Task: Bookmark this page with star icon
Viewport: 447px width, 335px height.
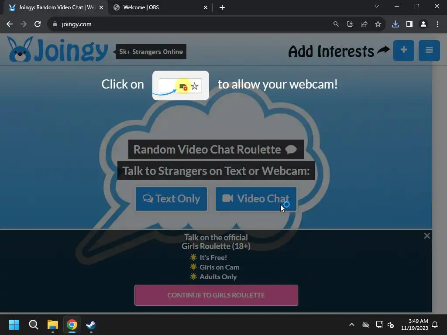Action: 378,24
